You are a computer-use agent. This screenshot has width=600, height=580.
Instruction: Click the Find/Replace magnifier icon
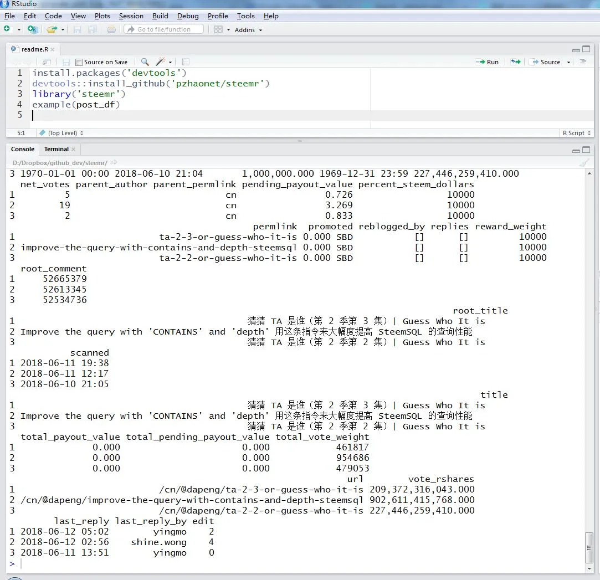[145, 62]
